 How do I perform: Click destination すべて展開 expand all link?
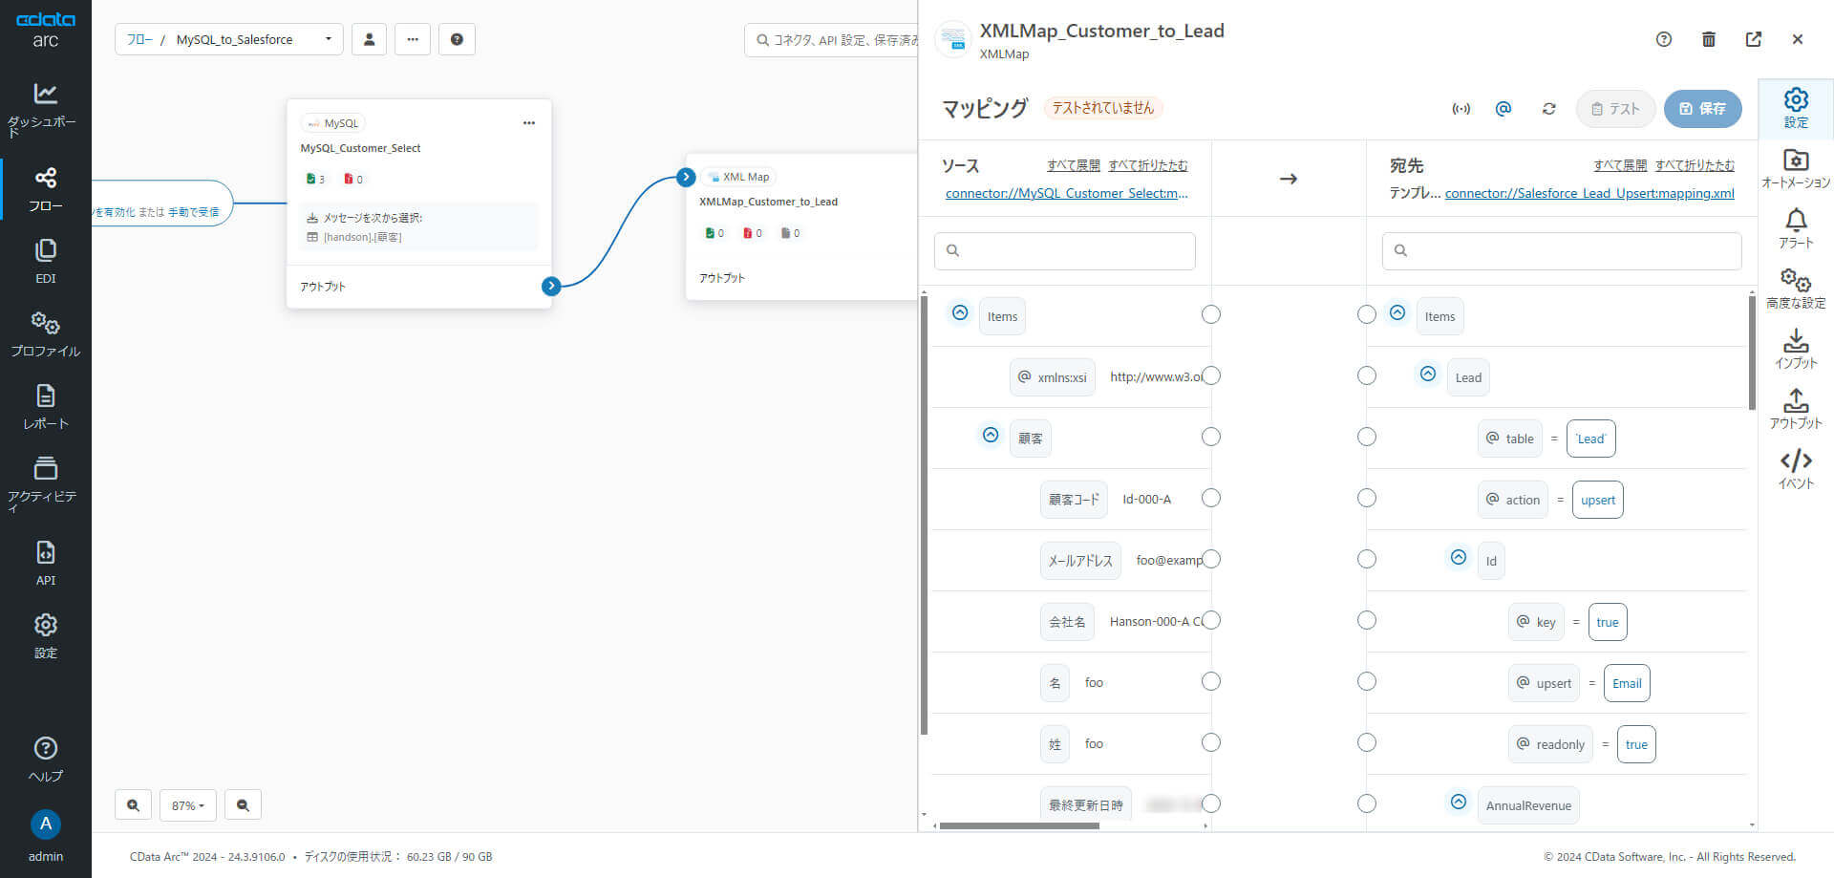(1620, 165)
